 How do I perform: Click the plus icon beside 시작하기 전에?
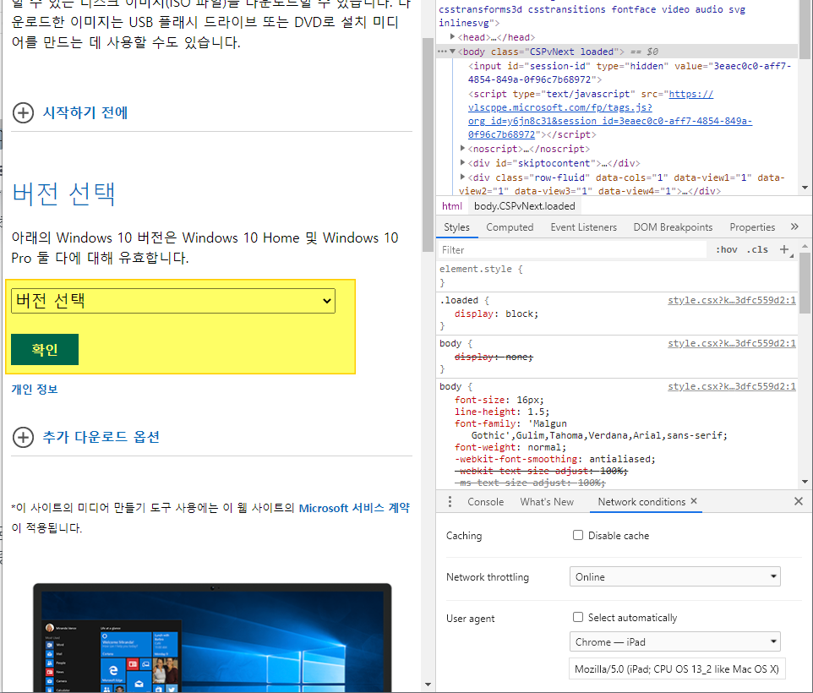(23, 112)
